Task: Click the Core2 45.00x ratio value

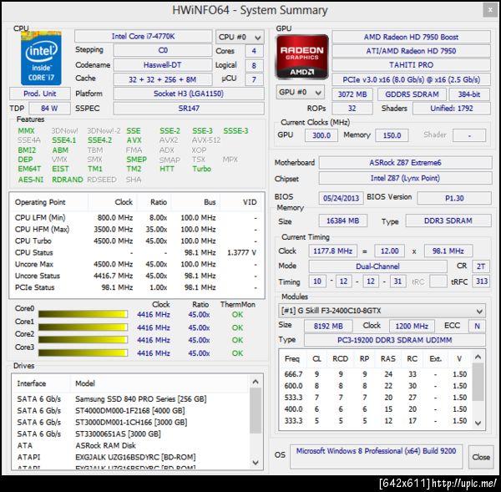Action: click(199, 340)
